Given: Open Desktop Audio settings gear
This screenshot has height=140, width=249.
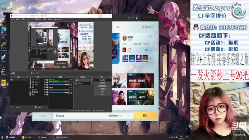Looking at the screenshot, I should pyautogui.click(x=71, y=92).
